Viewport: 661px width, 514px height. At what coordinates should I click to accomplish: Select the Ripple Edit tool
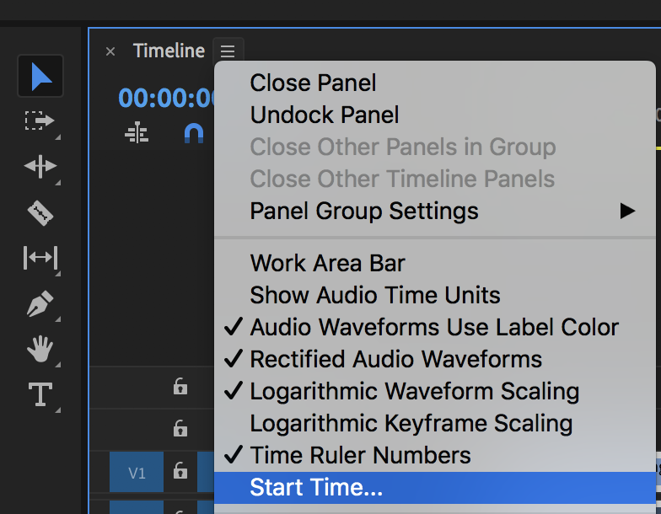click(x=40, y=166)
